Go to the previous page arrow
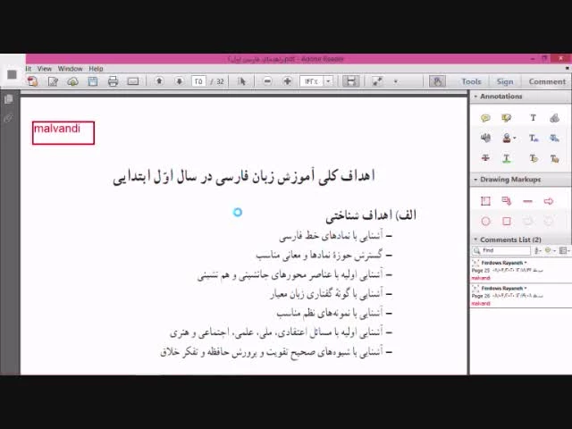The image size is (572, 429). click(x=159, y=81)
